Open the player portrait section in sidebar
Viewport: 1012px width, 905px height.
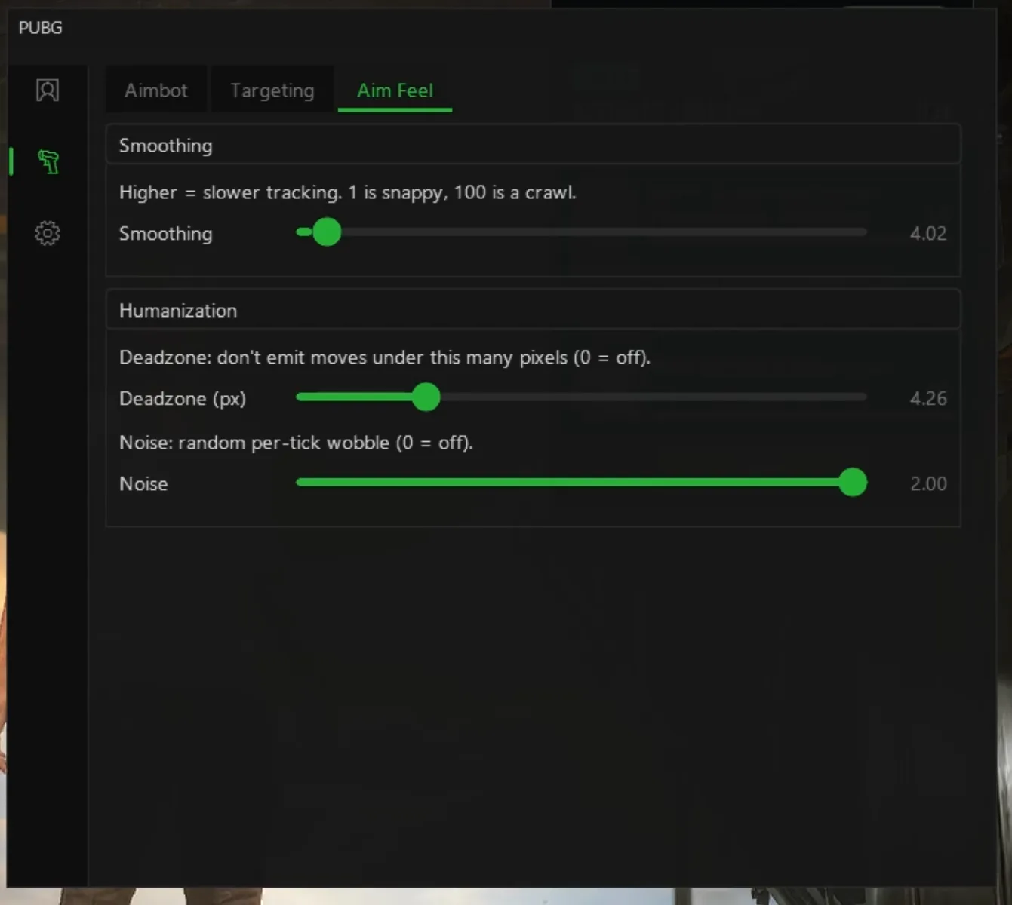tap(48, 90)
